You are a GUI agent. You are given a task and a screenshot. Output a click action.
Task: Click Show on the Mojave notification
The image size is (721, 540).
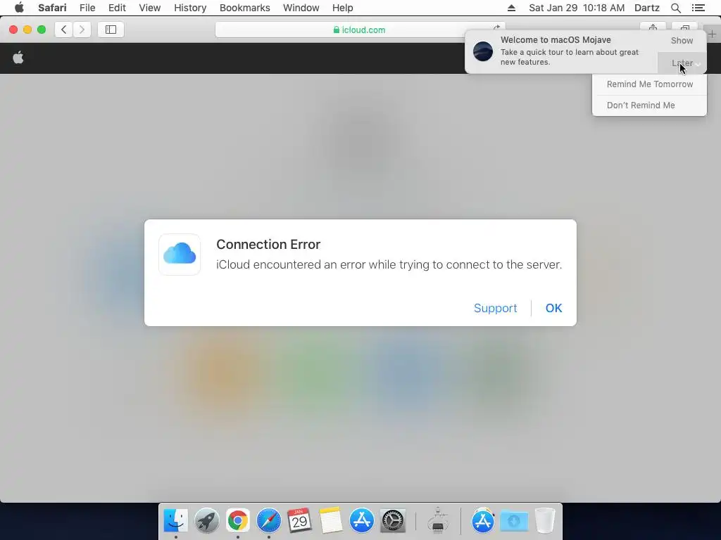[x=682, y=40]
